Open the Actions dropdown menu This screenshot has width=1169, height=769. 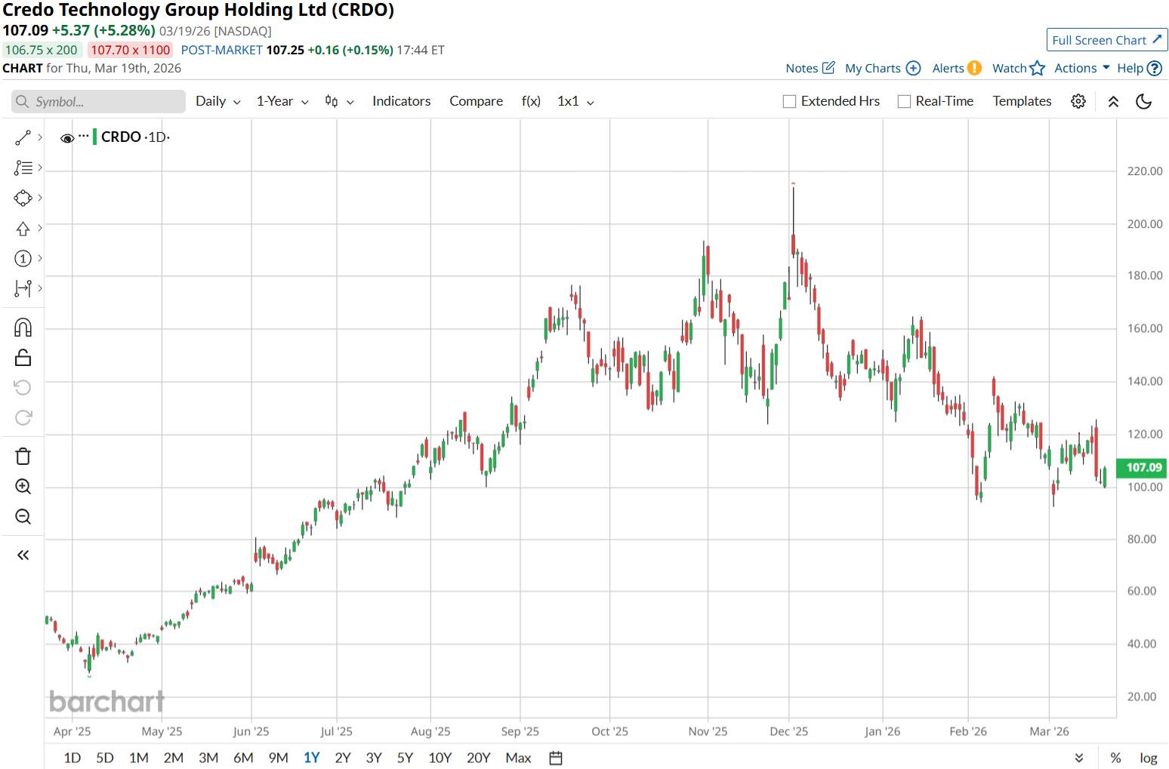[1082, 68]
